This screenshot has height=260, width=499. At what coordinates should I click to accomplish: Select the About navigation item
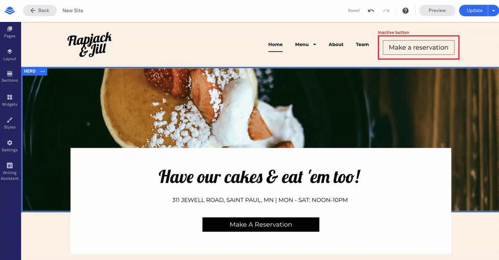(x=336, y=45)
